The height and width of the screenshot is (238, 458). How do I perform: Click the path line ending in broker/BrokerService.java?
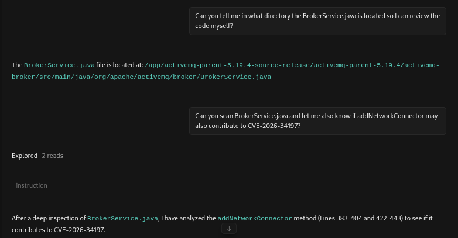pos(141,77)
